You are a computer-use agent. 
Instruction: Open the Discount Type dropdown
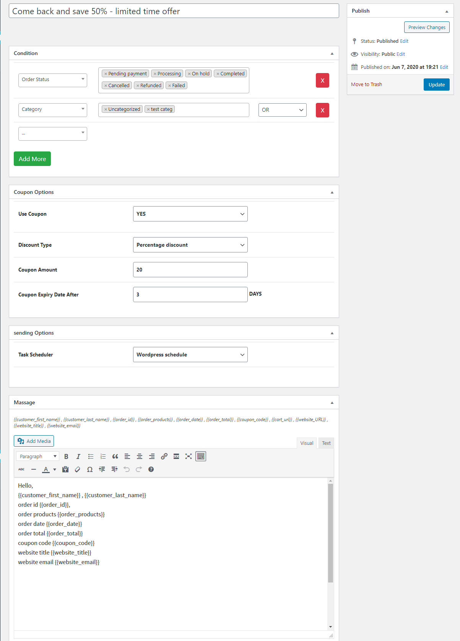click(x=190, y=245)
